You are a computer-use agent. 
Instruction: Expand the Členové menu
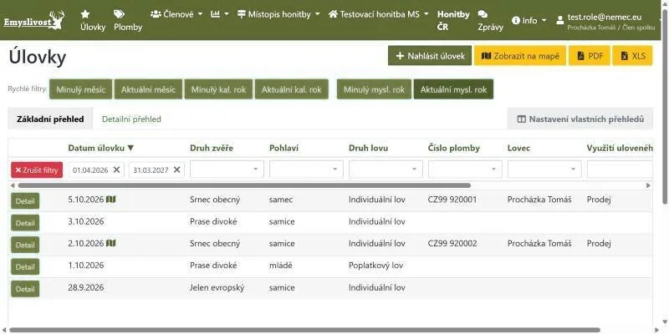tap(176, 14)
